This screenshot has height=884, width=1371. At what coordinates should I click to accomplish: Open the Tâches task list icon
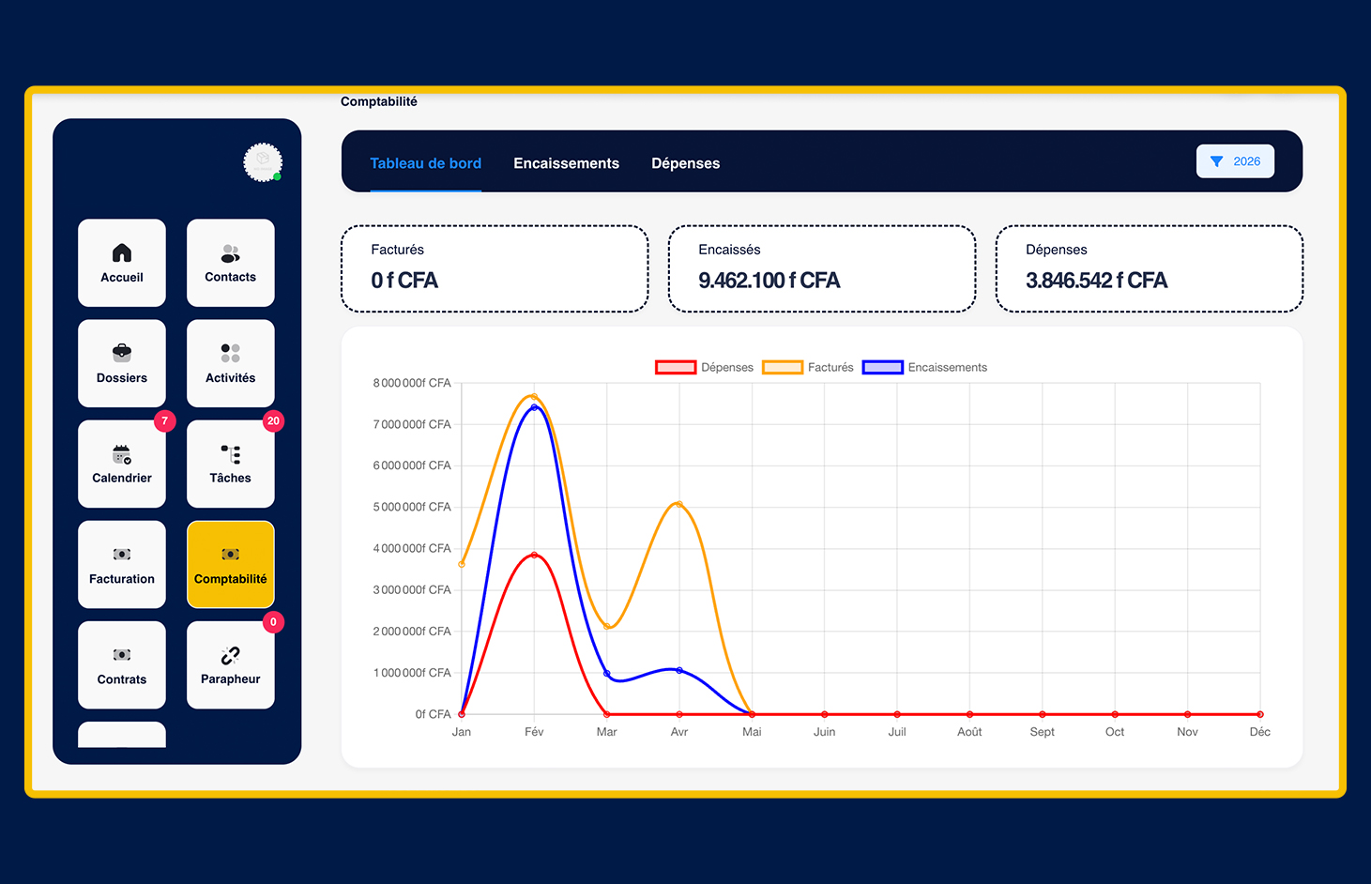[x=230, y=454]
